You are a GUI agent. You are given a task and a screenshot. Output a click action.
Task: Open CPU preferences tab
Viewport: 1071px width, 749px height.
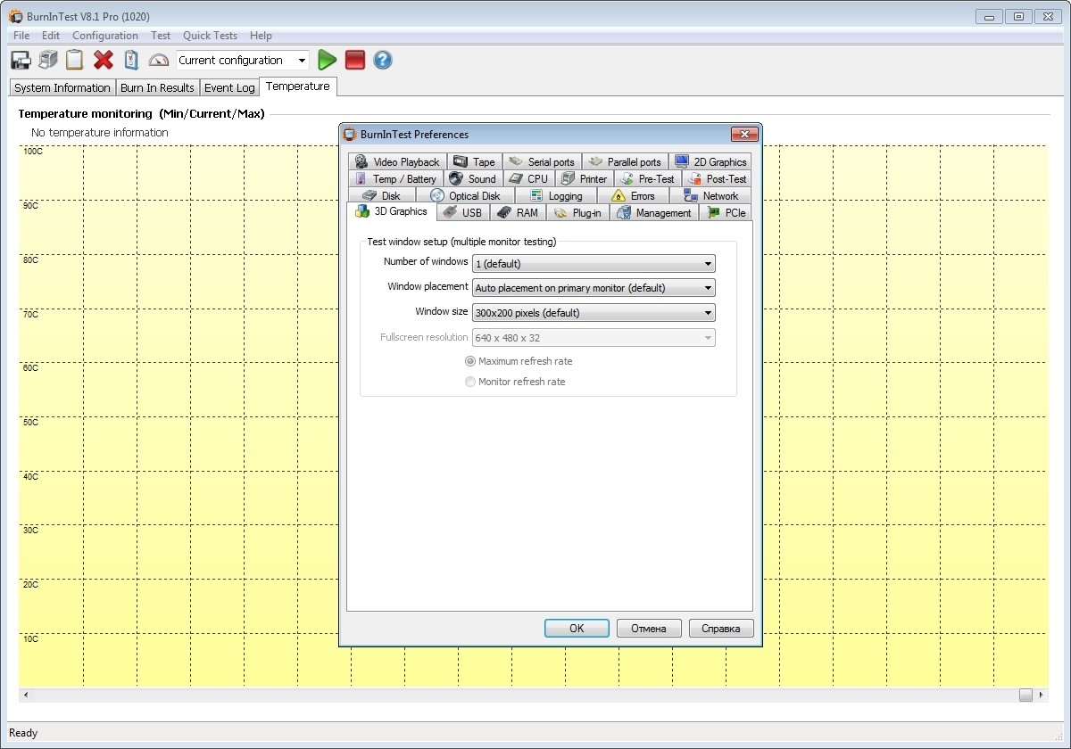click(528, 178)
